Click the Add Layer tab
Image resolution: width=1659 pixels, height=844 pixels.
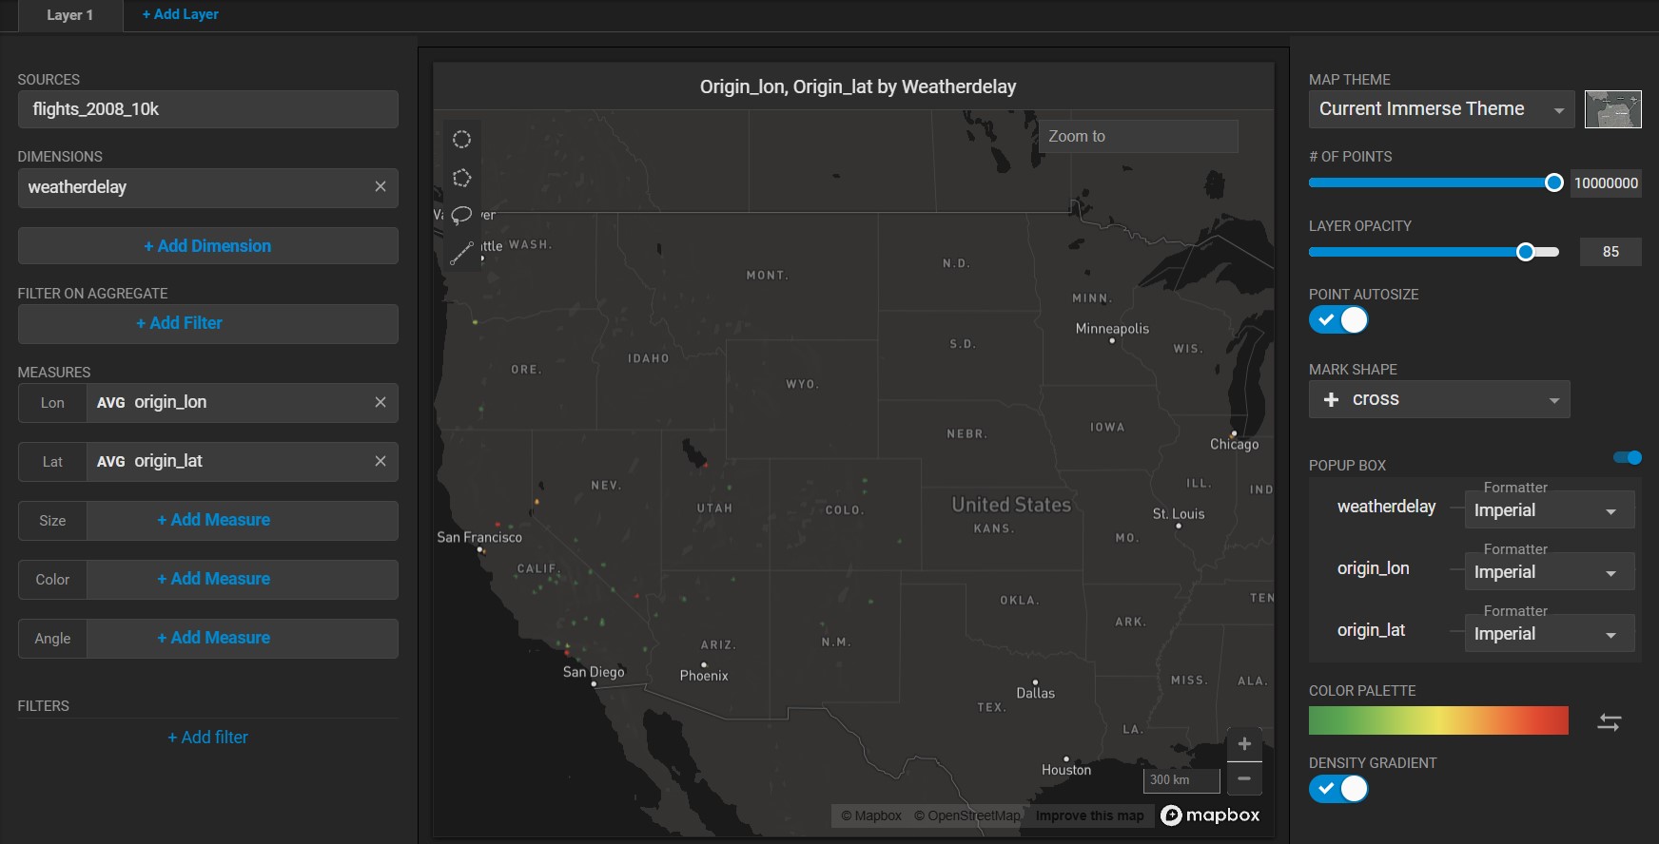(180, 14)
